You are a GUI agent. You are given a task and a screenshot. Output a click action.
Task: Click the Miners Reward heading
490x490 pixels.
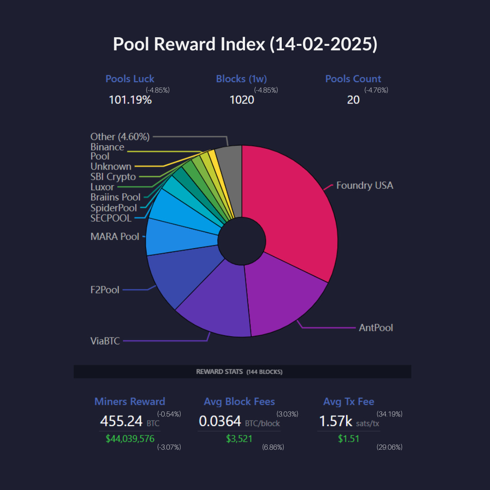click(130, 402)
